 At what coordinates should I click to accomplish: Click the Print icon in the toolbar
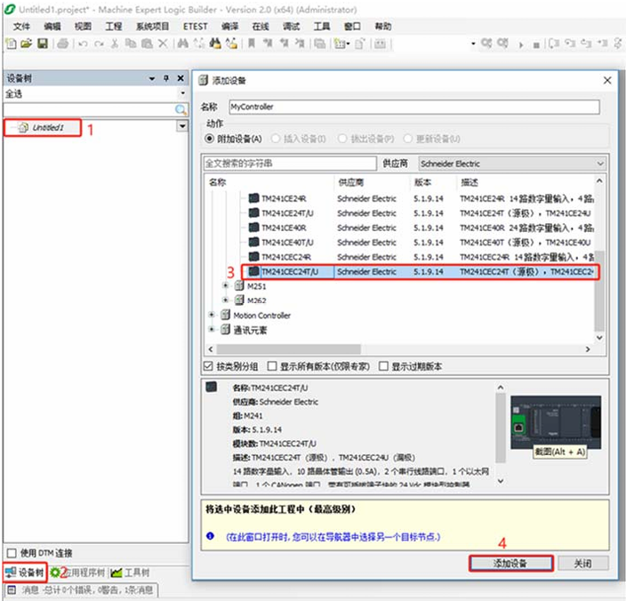(x=62, y=44)
